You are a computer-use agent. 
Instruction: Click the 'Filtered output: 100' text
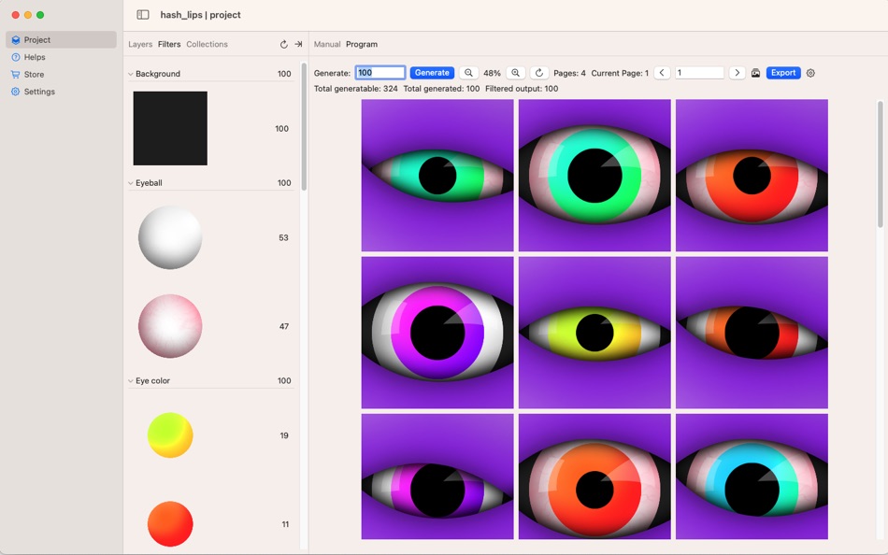point(522,89)
